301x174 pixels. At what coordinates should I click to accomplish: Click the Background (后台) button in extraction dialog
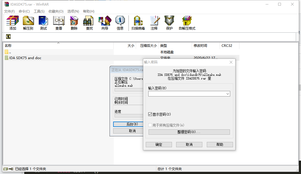[x=128, y=124]
